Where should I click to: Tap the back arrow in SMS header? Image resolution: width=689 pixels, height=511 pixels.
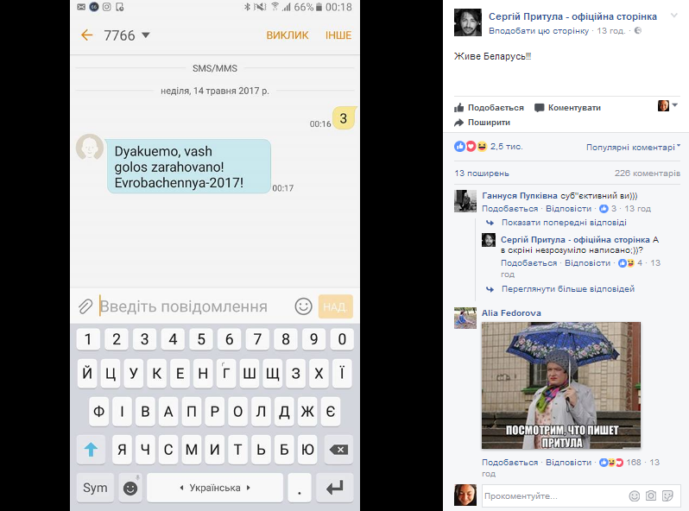coord(86,35)
